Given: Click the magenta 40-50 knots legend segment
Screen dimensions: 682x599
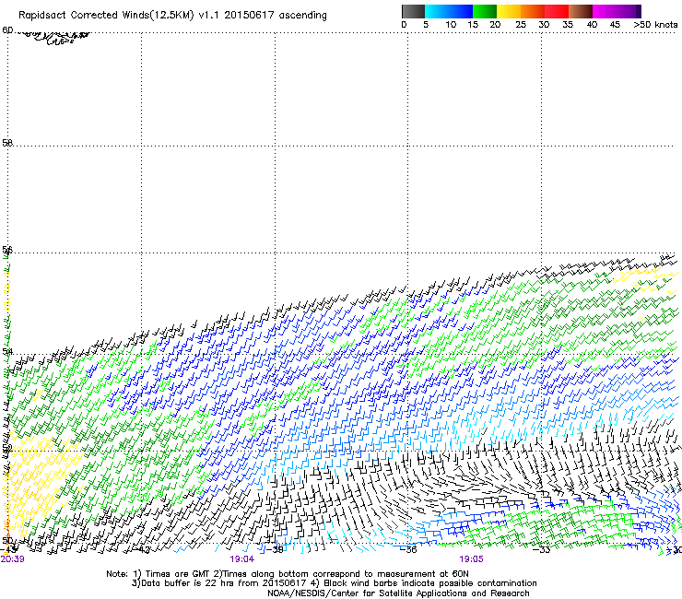Looking at the screenshot, I should click(x=617, y=11).
